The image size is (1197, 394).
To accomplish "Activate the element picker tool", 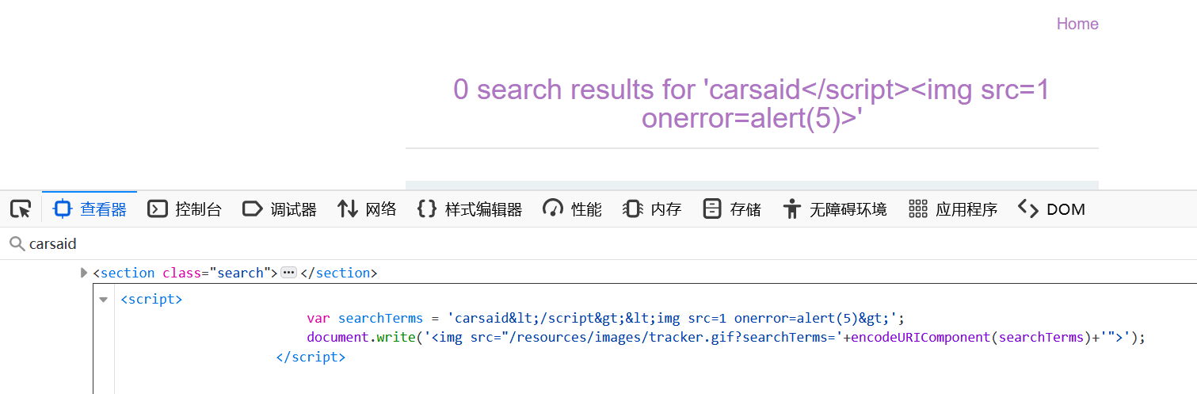I will click(21, 209).
